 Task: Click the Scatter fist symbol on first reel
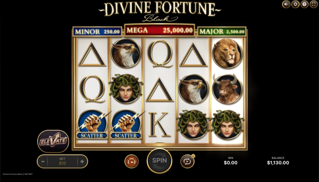[92, 125]
